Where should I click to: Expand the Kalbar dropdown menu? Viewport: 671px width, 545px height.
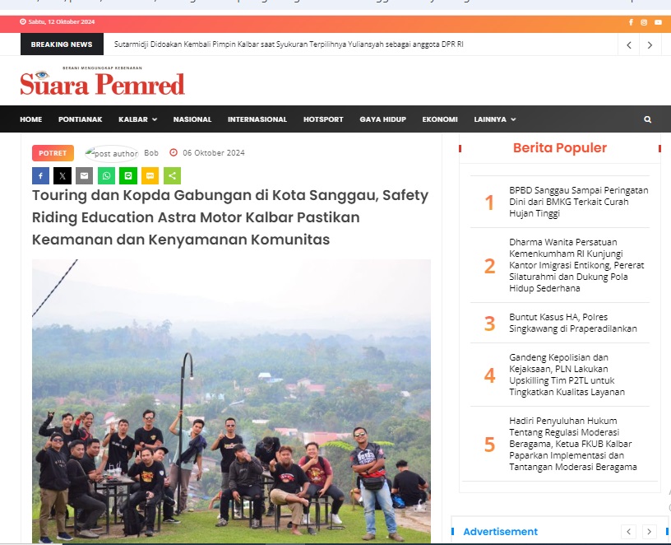pos(138,119)
